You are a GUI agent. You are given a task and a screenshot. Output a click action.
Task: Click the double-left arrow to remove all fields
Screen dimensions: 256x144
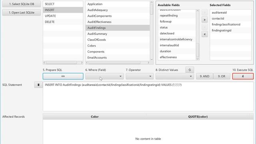[204, 34]
